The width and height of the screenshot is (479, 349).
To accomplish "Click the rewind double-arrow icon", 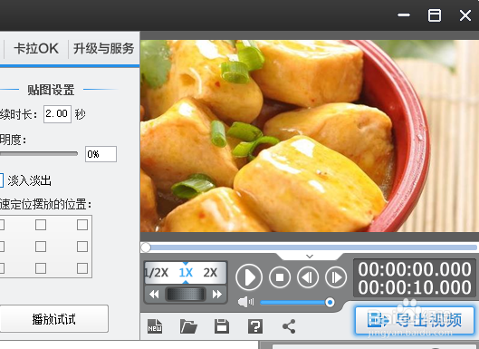I will tap(154, 295).
